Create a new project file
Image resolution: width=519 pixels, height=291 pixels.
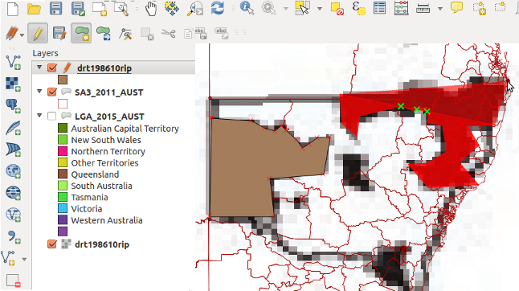click(13, 9)
